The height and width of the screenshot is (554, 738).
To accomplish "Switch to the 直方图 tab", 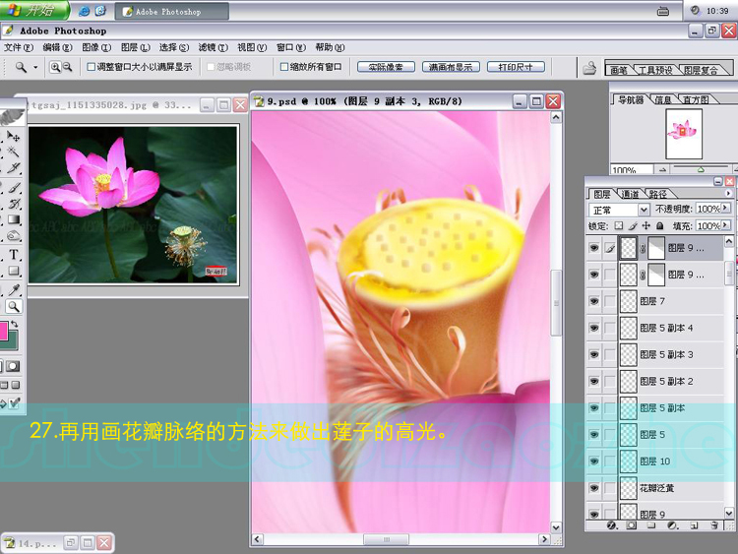I will [696, 99].
